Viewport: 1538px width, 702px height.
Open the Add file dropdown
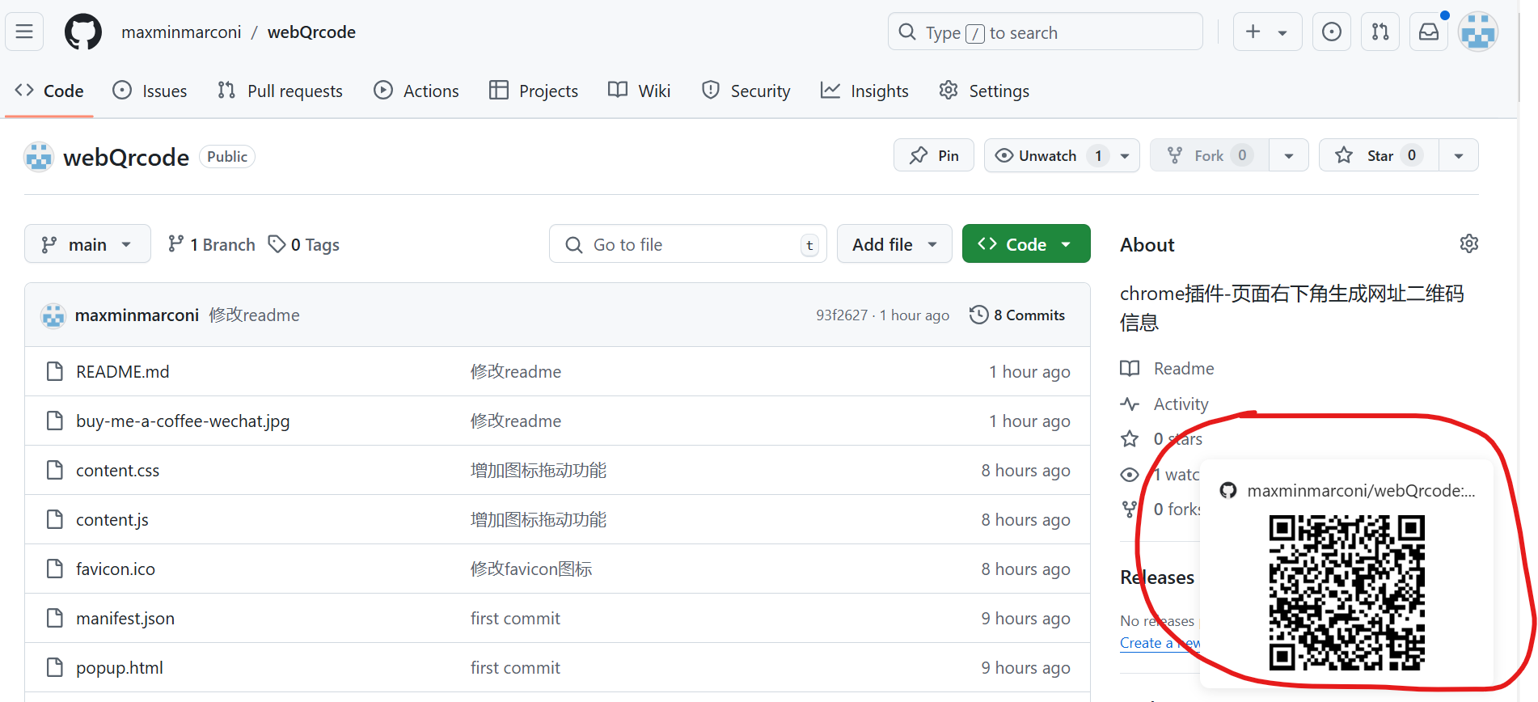click(894, 243)
